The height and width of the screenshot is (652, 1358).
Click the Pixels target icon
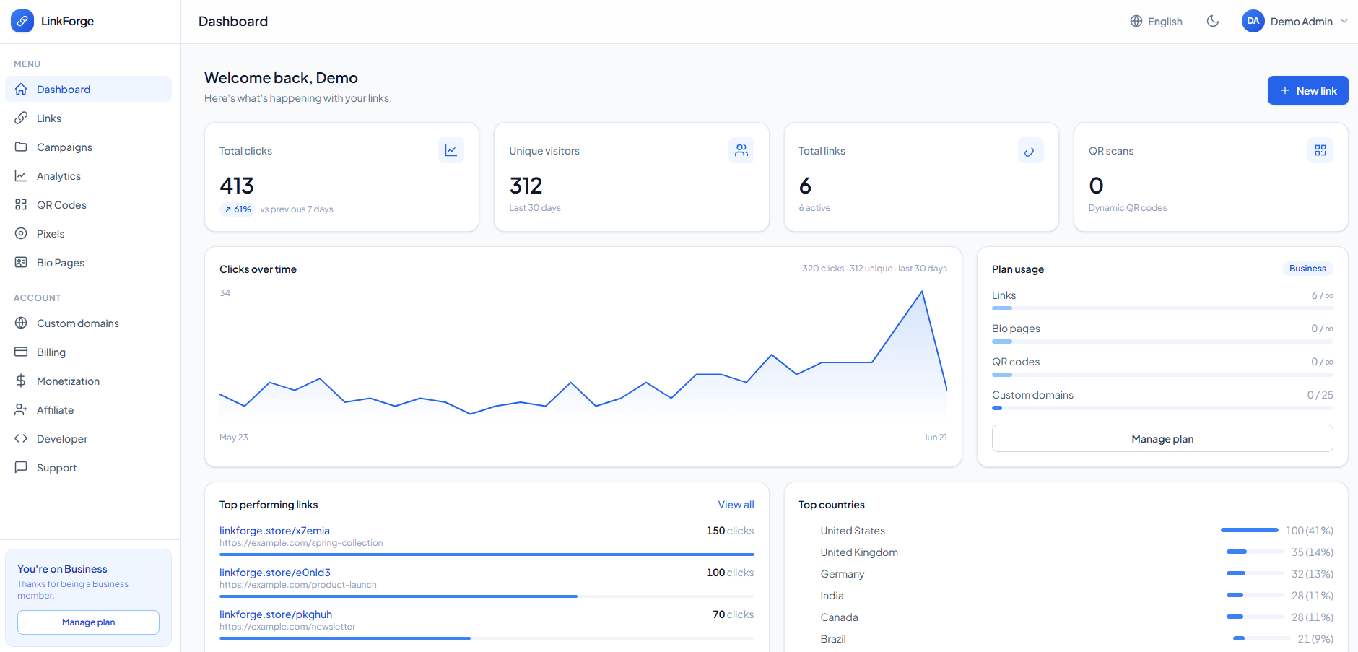pyautogui.click(x=21, y=233)
